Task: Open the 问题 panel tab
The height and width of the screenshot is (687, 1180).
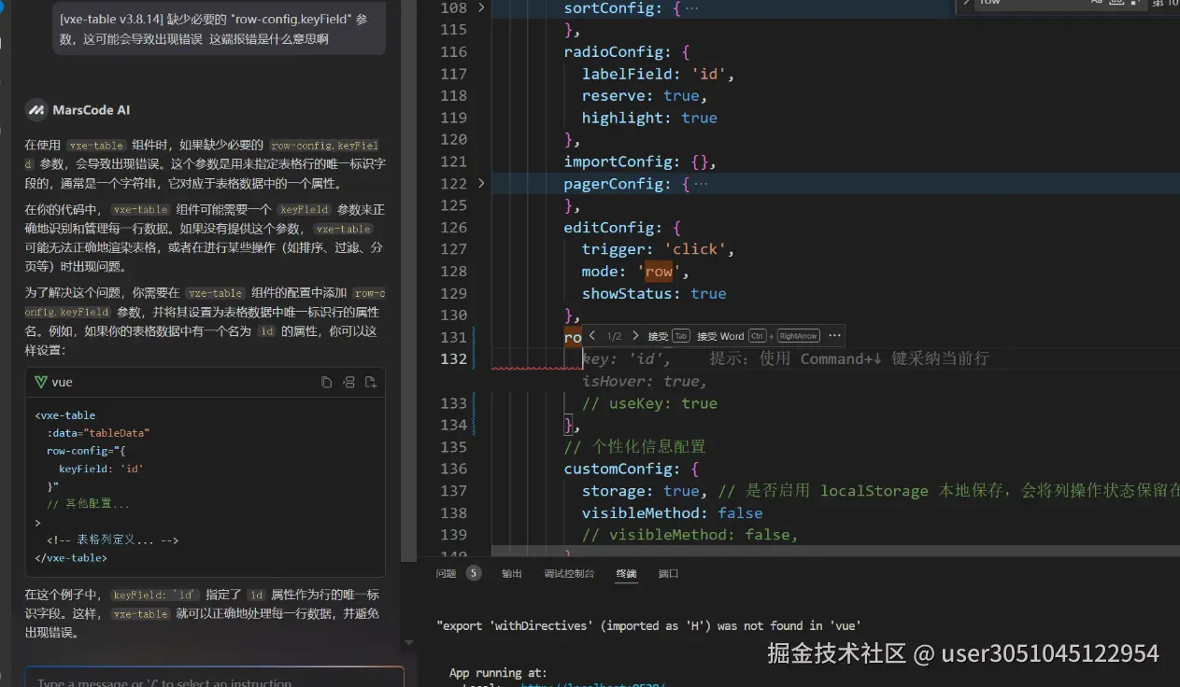Action: coord(446,573)
